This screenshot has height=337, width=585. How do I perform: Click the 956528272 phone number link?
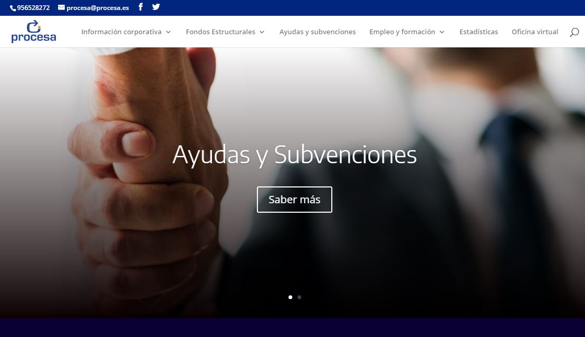(33, 8)
